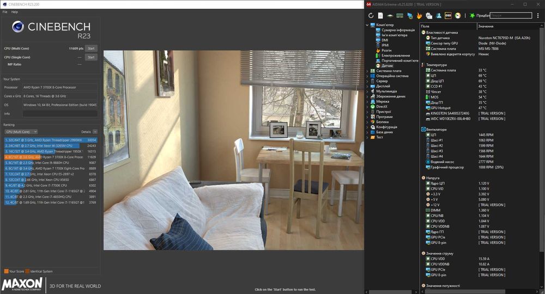Image resolution: width=545 pixels, height=294 pixels.
Task: Open the AIDA64 preferences gears icon
Action: 429,16
